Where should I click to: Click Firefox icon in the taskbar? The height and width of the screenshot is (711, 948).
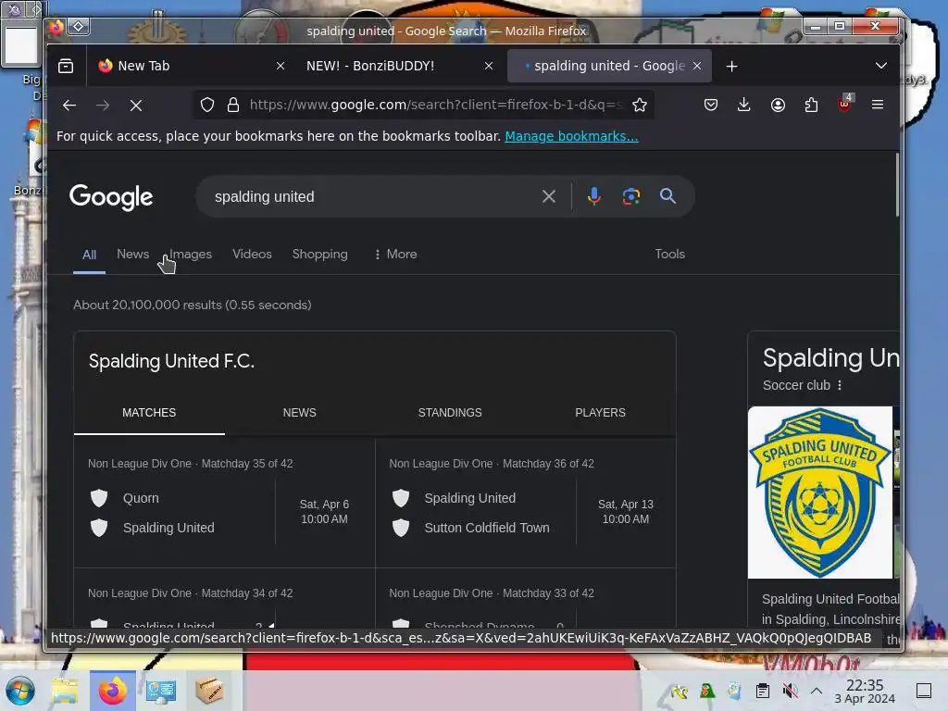112,691
